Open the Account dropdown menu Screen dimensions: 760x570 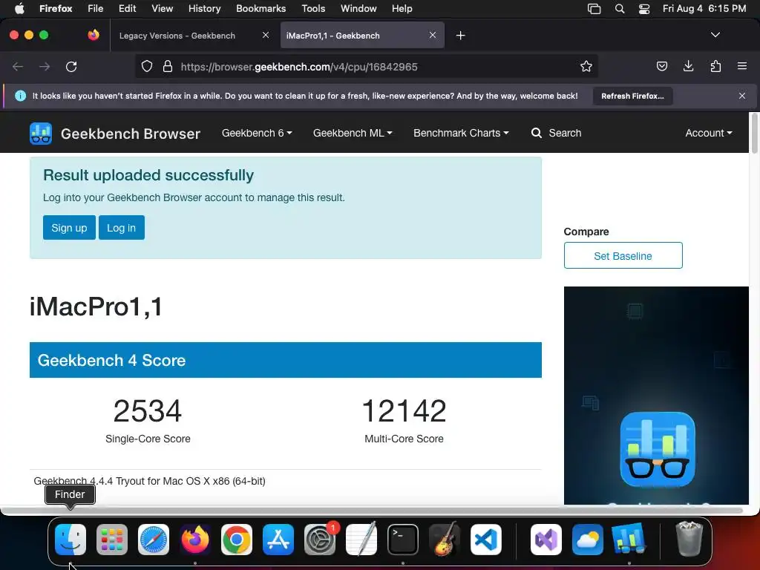(709, 133)
